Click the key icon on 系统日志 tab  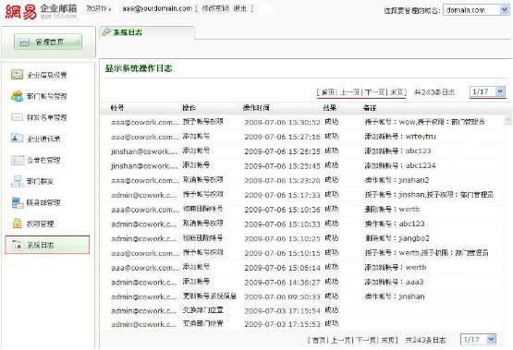(x=106, y=32)
